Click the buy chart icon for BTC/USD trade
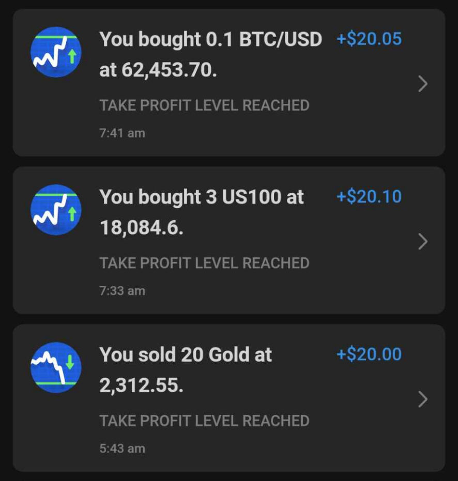 (56, 52)
